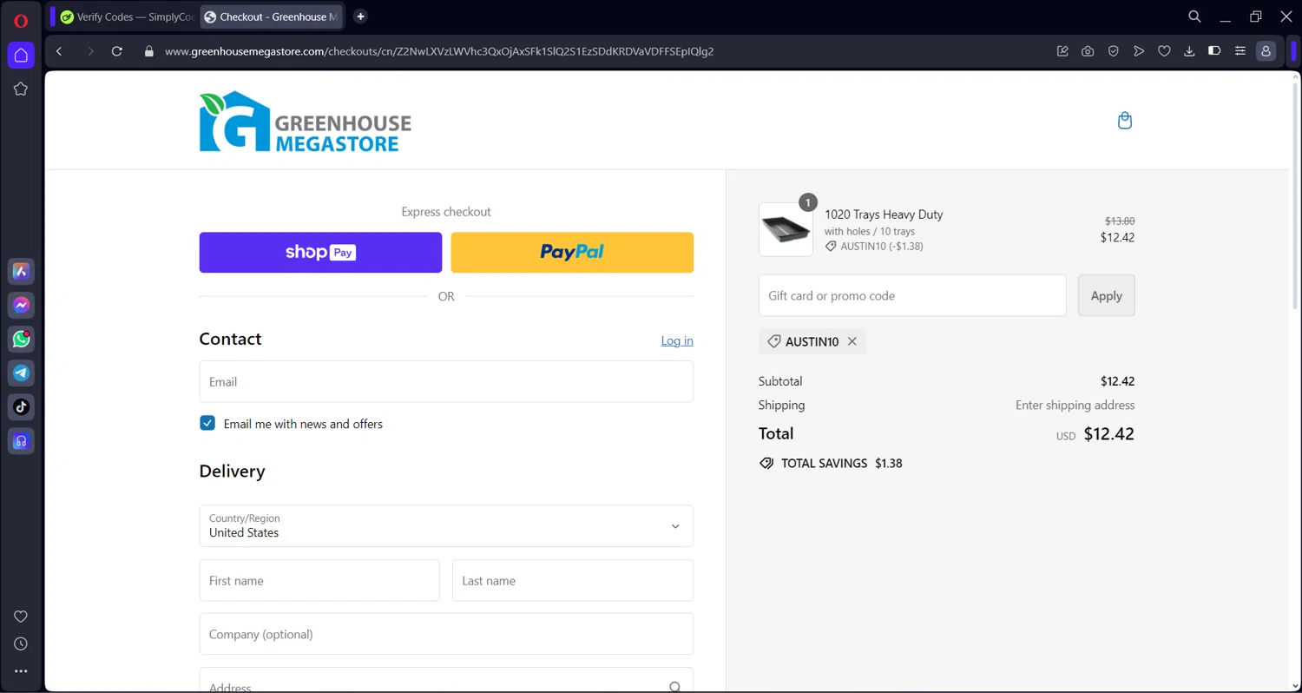This screenshot has height=693, width=1302.
Task: Select the Checkout Greenhouse Megastore tab
Action: pyautogui.click(x=271, y=16)
